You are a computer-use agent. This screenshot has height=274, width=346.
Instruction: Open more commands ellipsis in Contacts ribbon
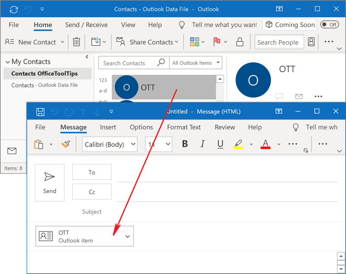(x=329, y=41)
